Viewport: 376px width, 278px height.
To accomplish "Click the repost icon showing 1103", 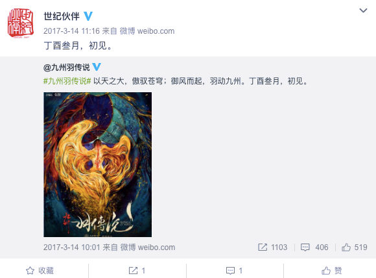I will [263, 247].
